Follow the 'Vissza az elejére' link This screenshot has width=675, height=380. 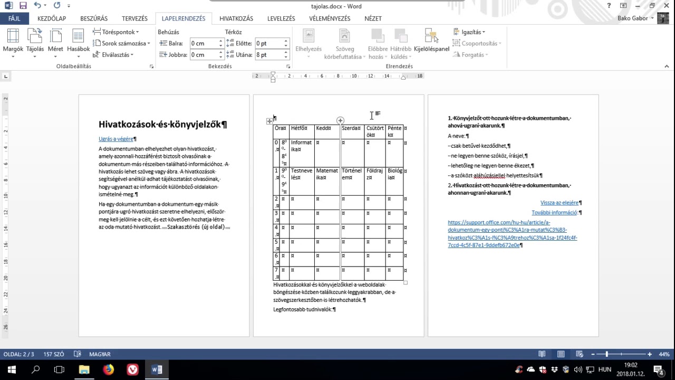[560, 203]
